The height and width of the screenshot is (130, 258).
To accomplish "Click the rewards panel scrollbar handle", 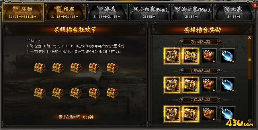I will 250,60.
